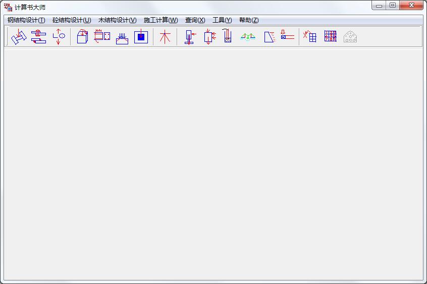Click the T-shaped column with side arrow icon
Image resolution: width=427 pixels, height=284 pixels.
click(190, 37)
